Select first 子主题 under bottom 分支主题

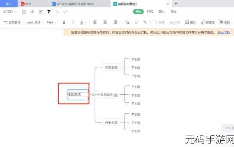[x=136, y=114]
